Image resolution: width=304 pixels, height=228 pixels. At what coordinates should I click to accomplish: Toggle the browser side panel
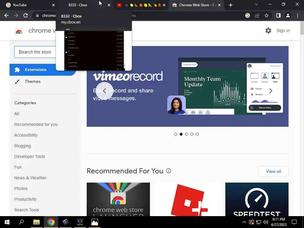[278, 15]
